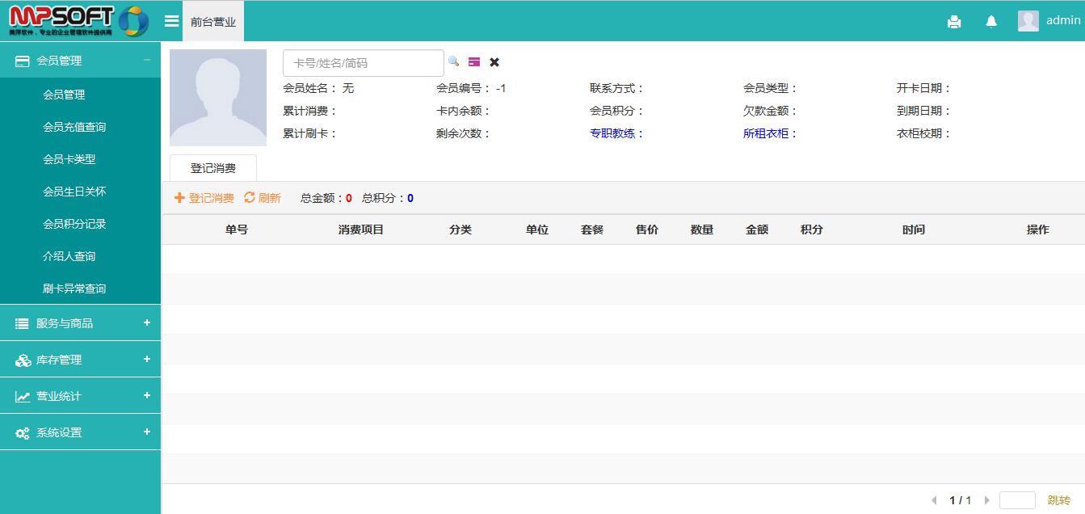1085x514 pixels.
Task: Click the black X clear member icon
Action: (494, 62)
